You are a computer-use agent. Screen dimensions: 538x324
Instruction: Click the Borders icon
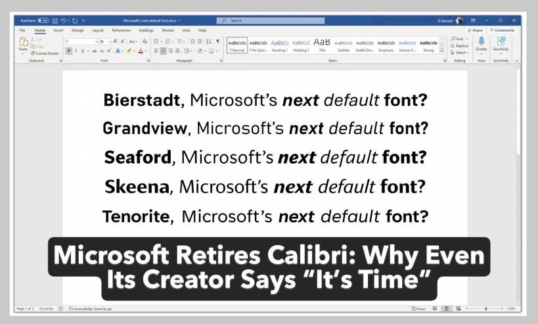(212, 51)
